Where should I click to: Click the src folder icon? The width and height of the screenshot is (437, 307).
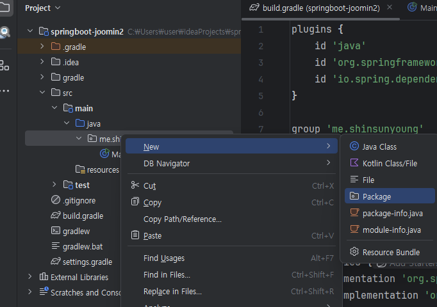56,92
